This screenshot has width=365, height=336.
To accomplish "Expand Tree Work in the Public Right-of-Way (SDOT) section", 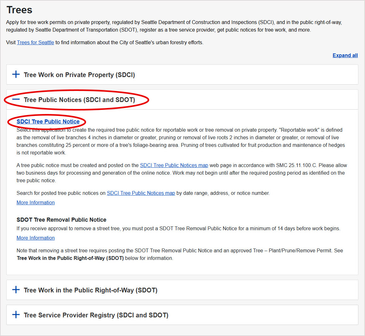I will click(91, 290).
